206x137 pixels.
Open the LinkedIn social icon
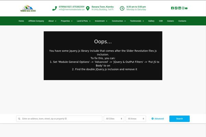[180, 8]
